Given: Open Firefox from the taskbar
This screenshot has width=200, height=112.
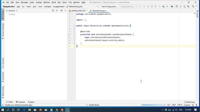Looking at the screenshot, I should click(40, 110).
